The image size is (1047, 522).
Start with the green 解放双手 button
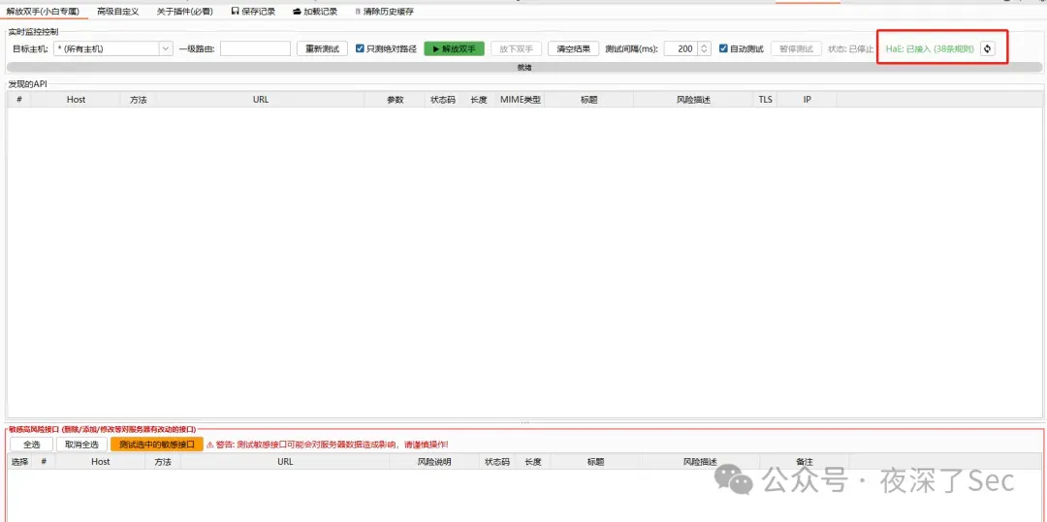(454, 48)
